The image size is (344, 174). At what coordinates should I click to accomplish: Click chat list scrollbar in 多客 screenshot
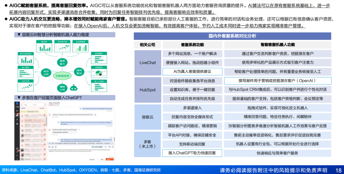(46, 122)
